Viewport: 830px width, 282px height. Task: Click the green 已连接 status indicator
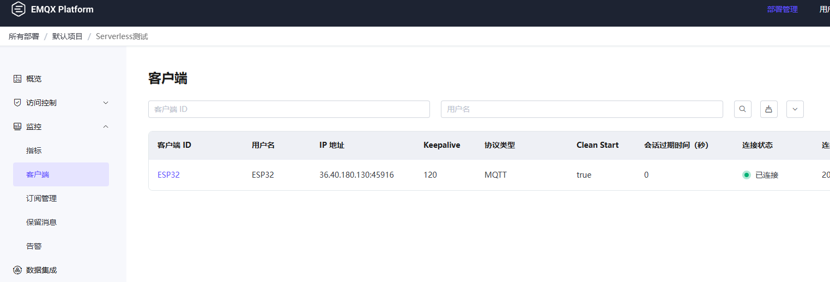[747, 175]
